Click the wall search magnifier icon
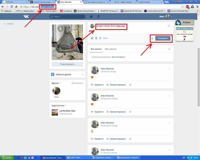This screenshot has height=160, width=200. pyautogui.click(x=169, y=49)
